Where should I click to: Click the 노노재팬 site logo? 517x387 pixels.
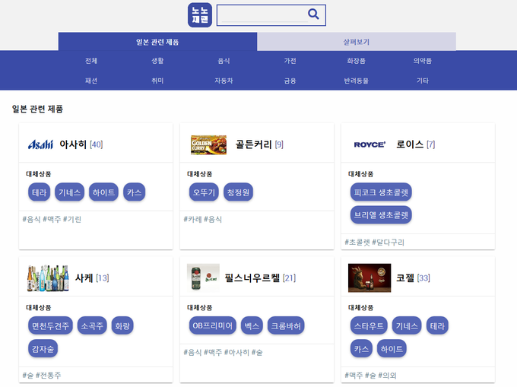(x=200, y=15)
